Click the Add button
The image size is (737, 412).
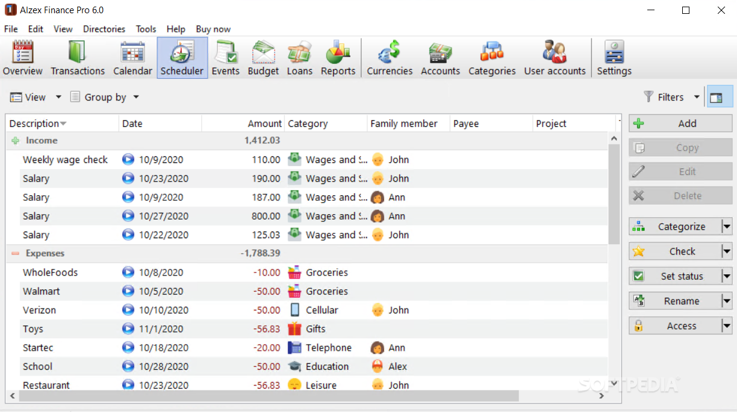(680, 123)
